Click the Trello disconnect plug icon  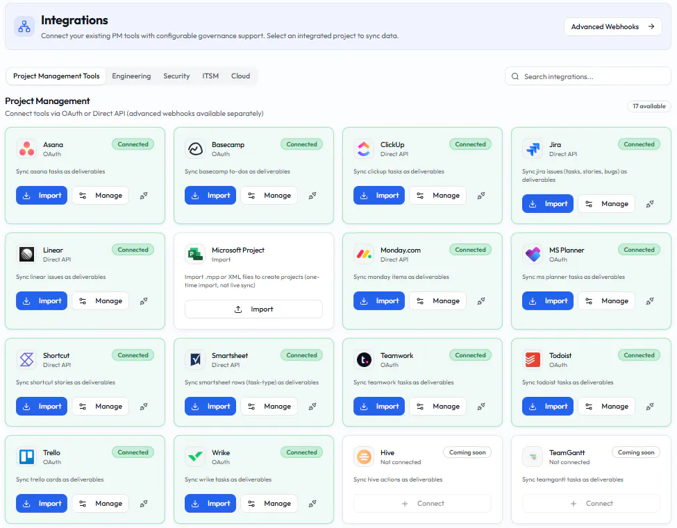click(x=144, y=503)
